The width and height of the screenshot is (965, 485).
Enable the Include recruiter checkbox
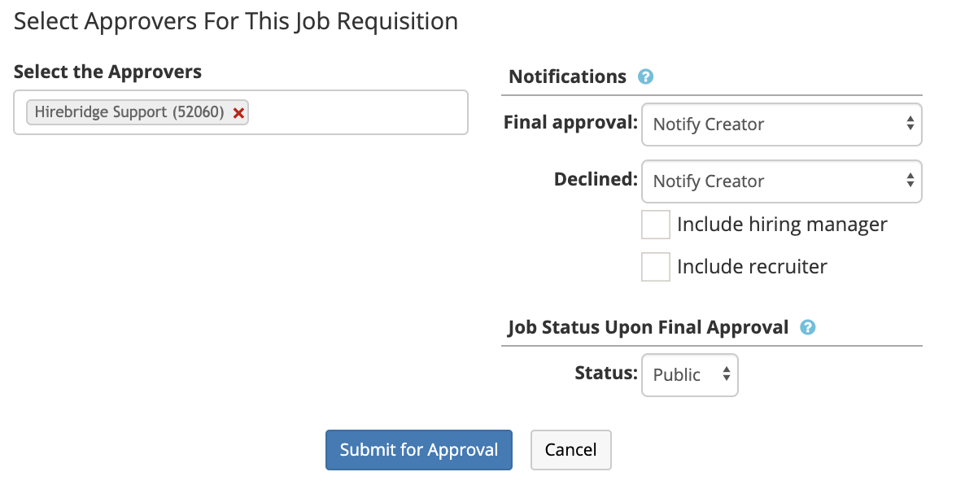(655, 267)
